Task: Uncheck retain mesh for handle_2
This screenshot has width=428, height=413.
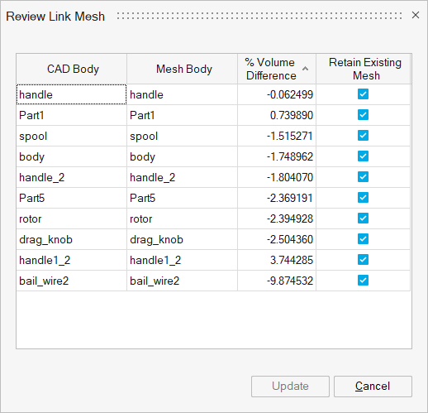Action: tap(363, 177)
